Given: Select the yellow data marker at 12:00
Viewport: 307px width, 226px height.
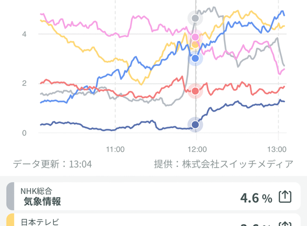Looking at the screenshot, I should click(x=195, y=45).
